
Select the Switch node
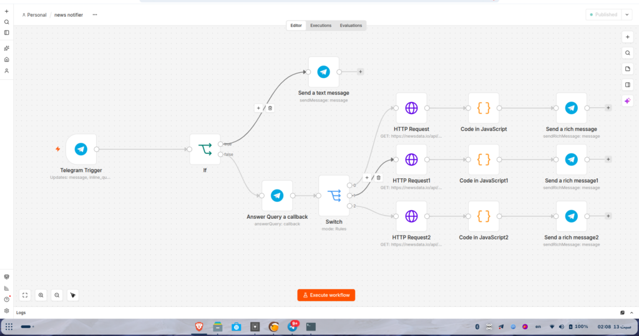(x=334, y=196)
